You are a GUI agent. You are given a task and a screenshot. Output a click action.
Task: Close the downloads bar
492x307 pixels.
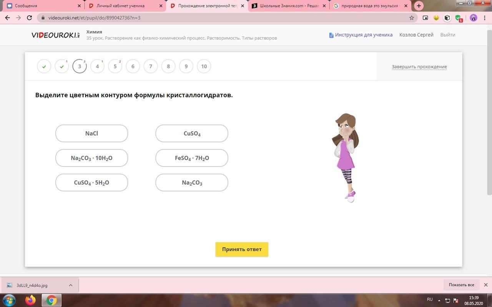pos(485,285)
